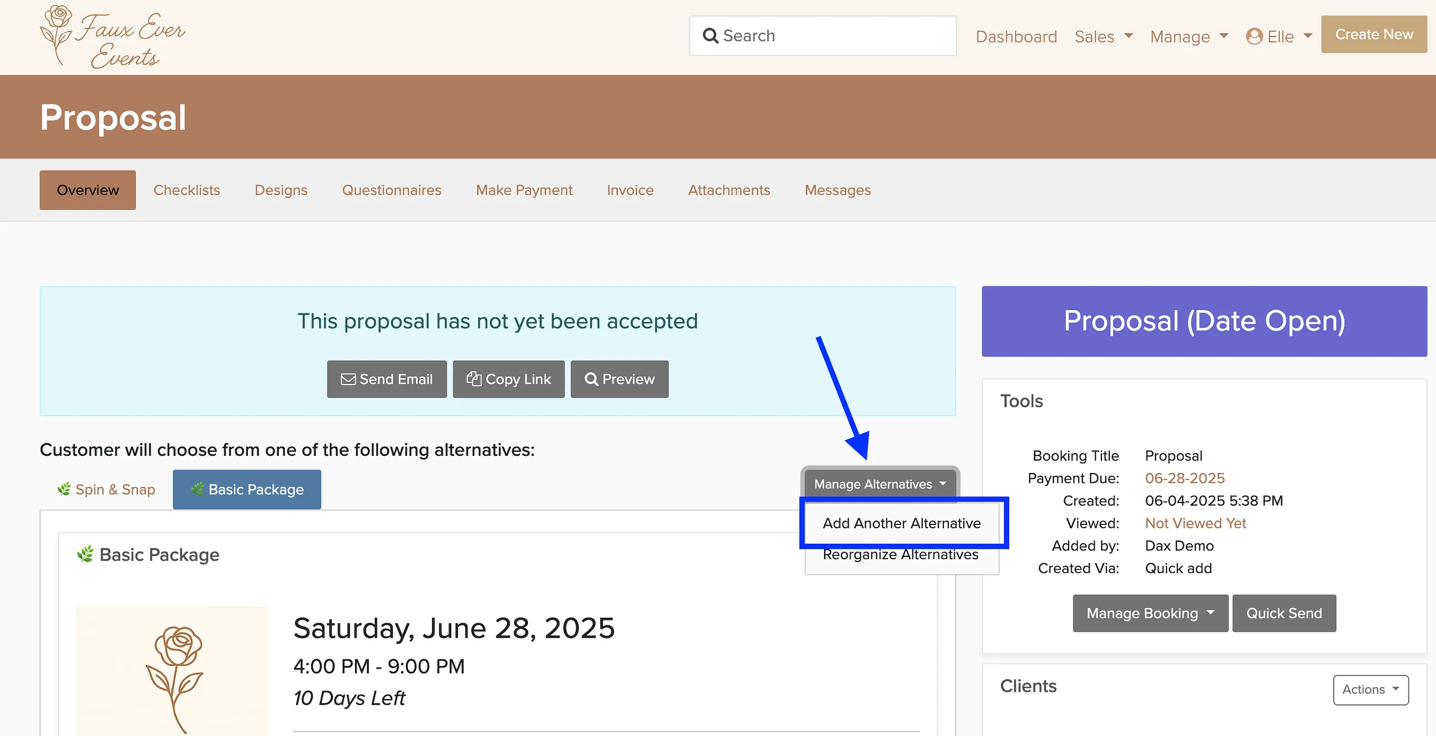Click the Faux Ever Events rose logo
This screenshot has height=736, width=1436.
tap(112, 37)
